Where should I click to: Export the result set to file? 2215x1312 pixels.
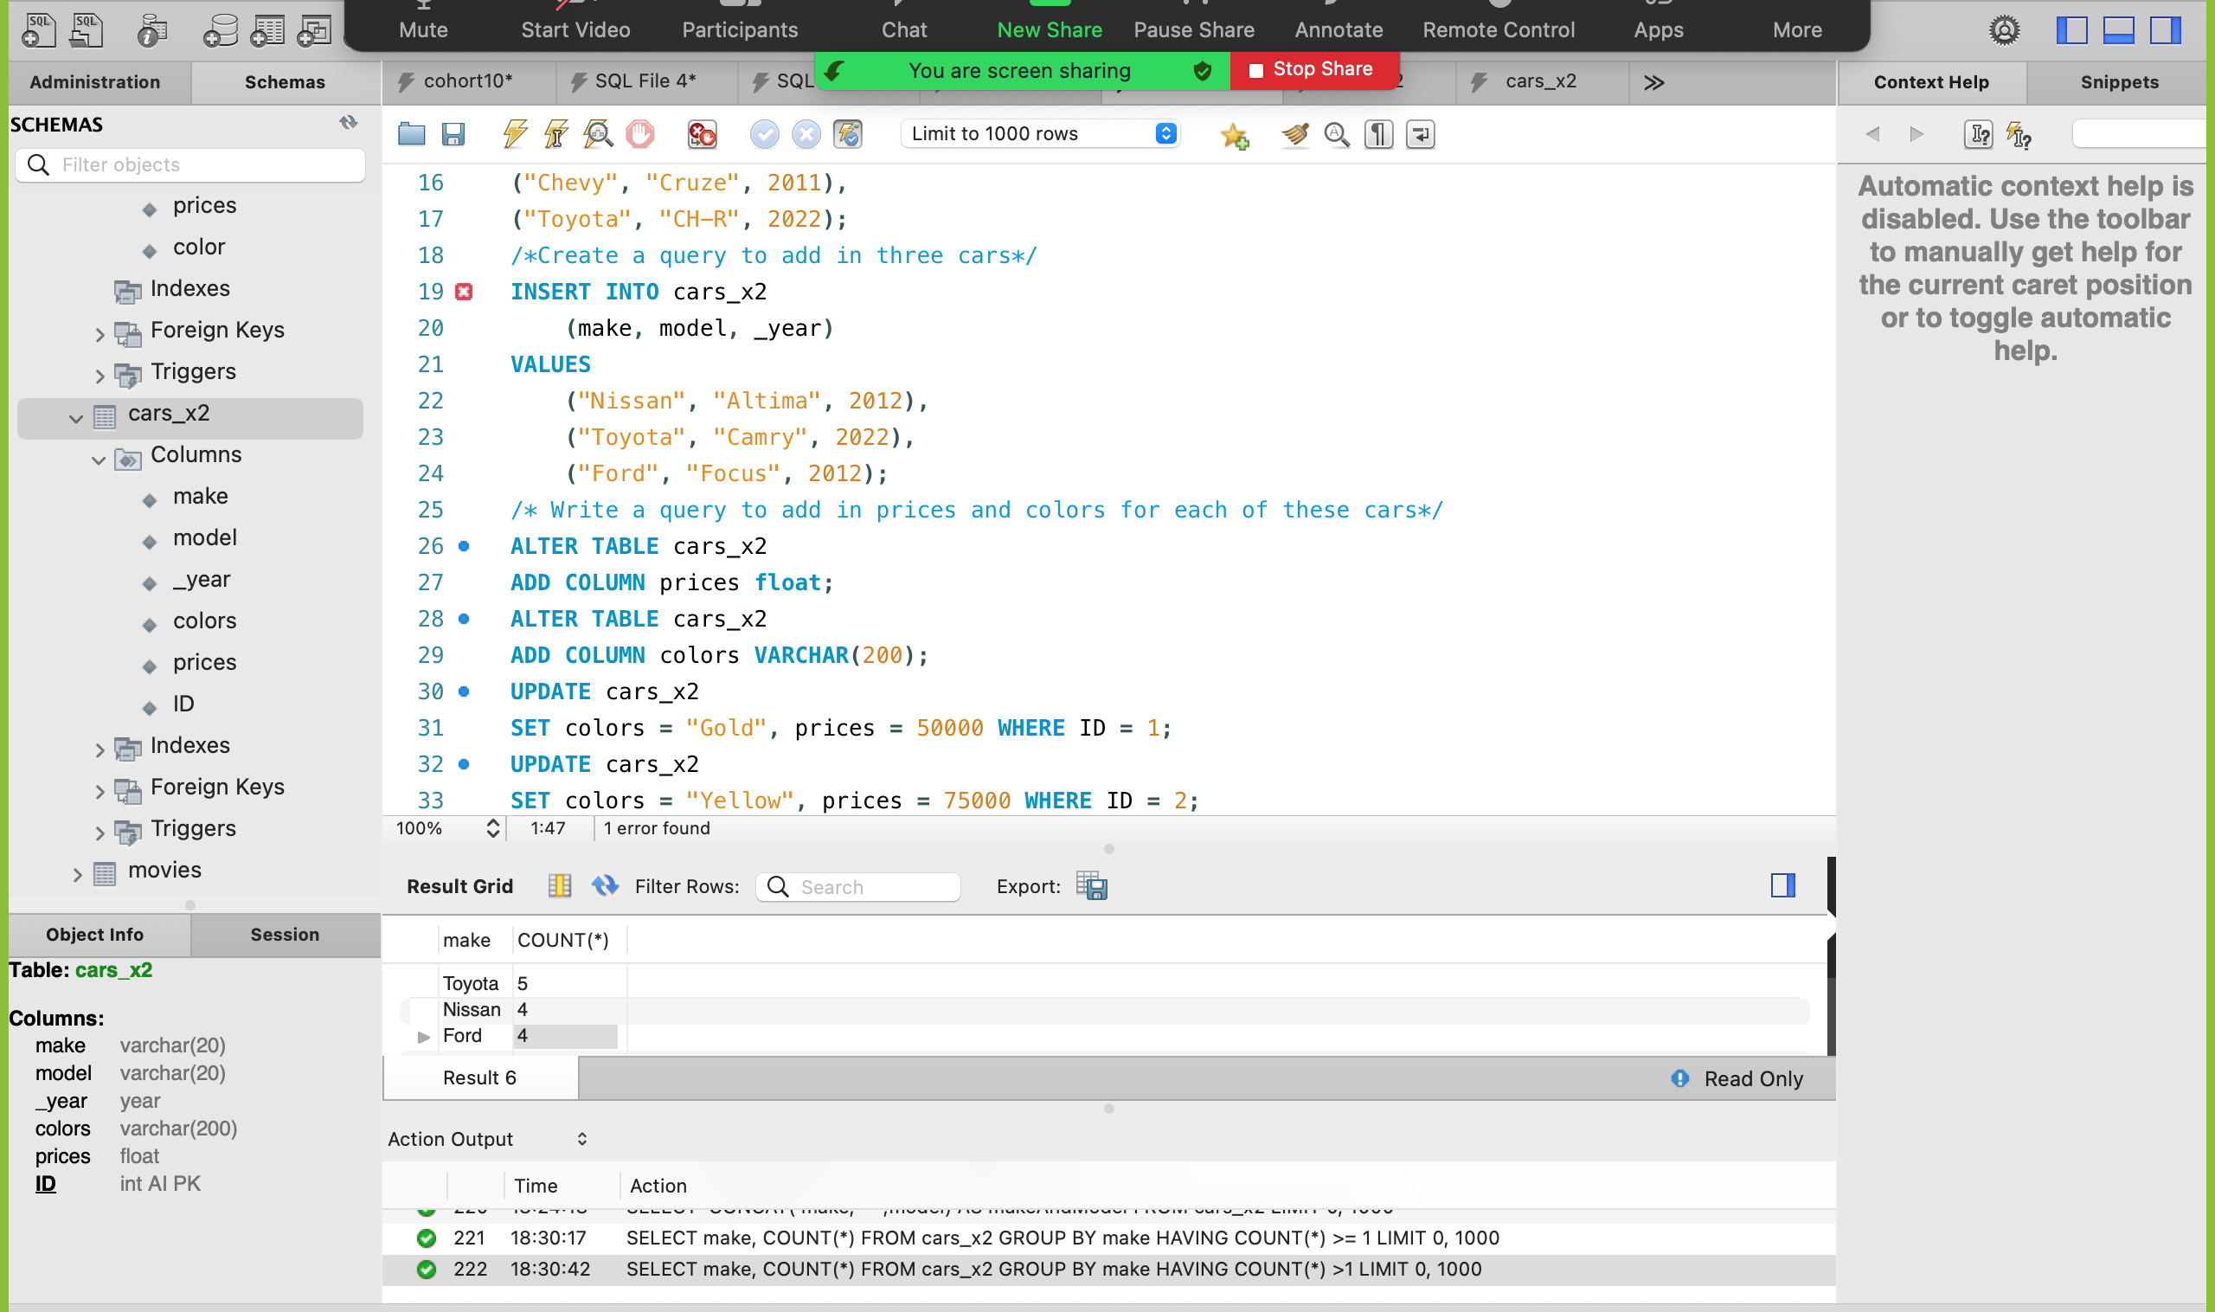point(1092,886)
